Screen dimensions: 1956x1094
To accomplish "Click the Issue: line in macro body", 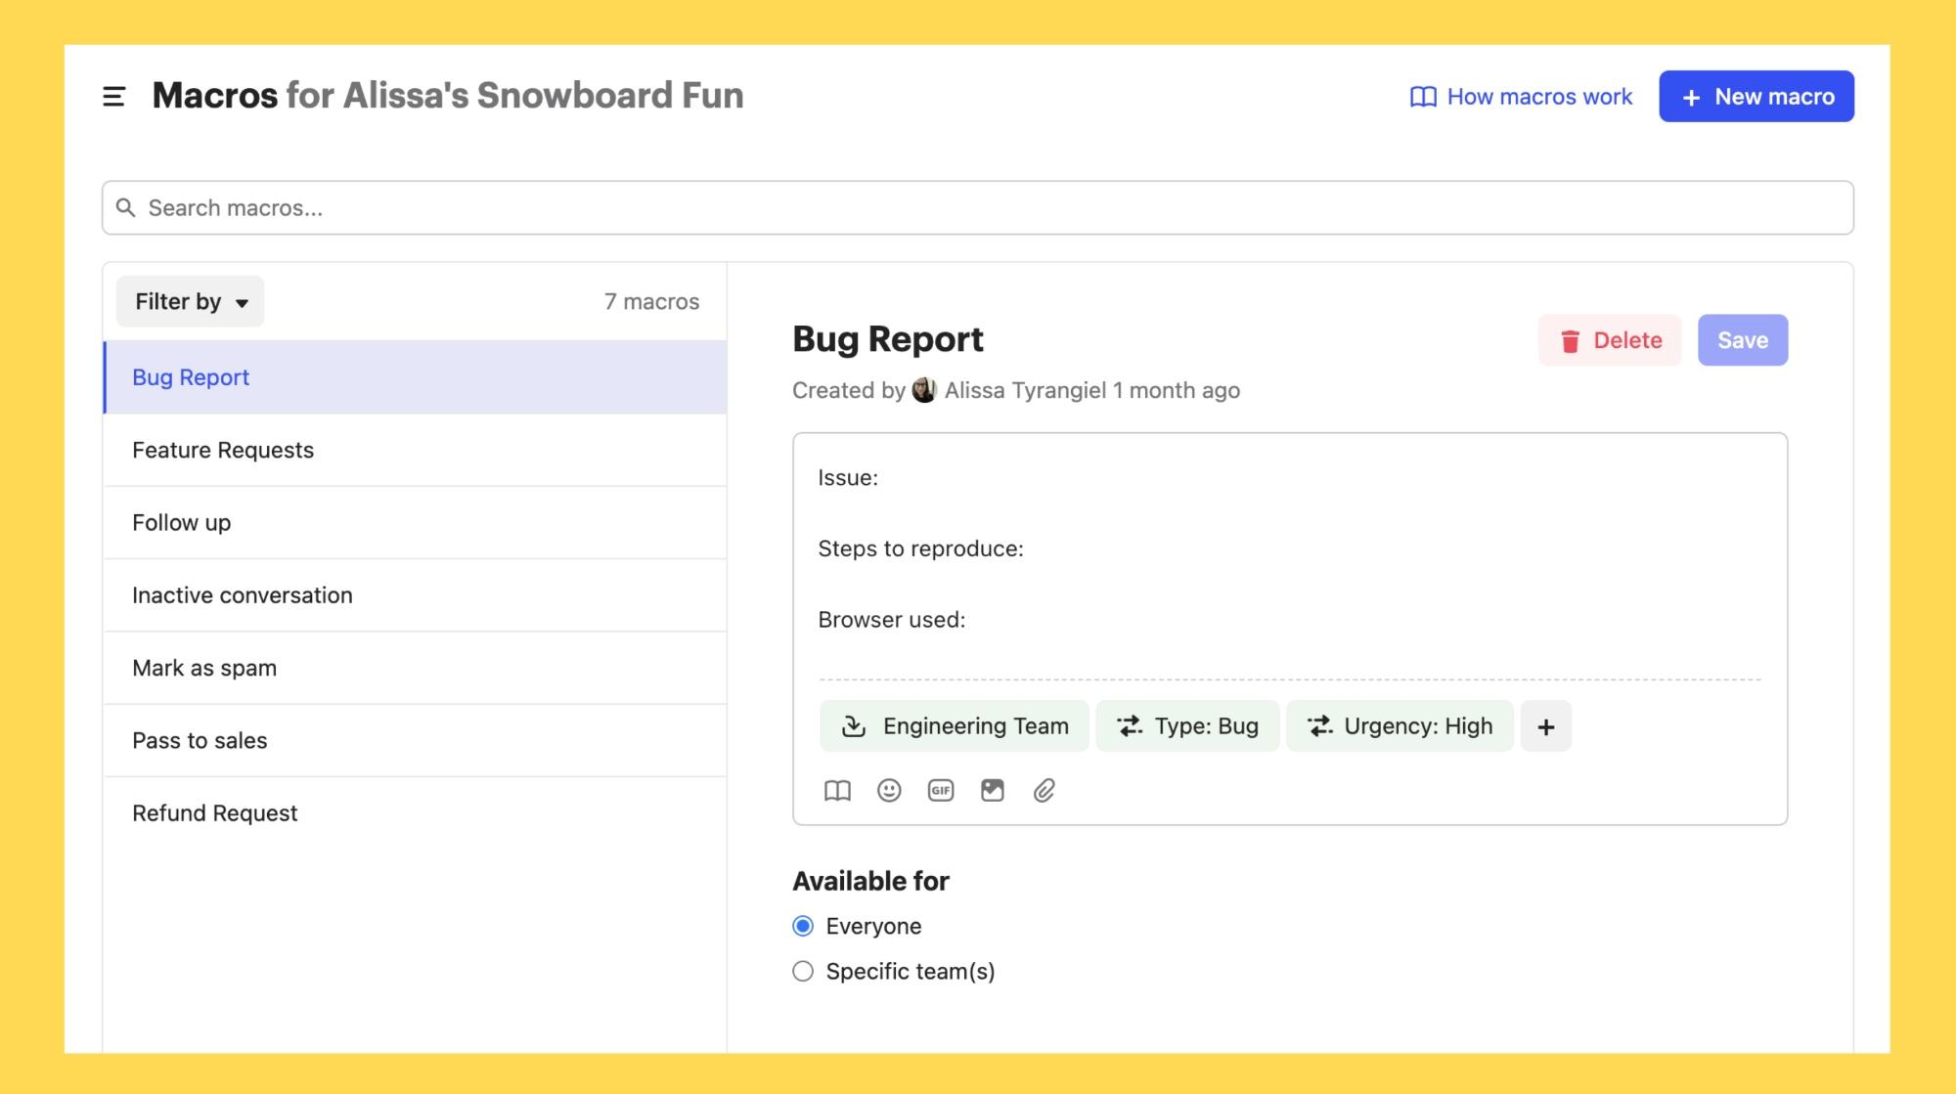I will coord(848,478).
